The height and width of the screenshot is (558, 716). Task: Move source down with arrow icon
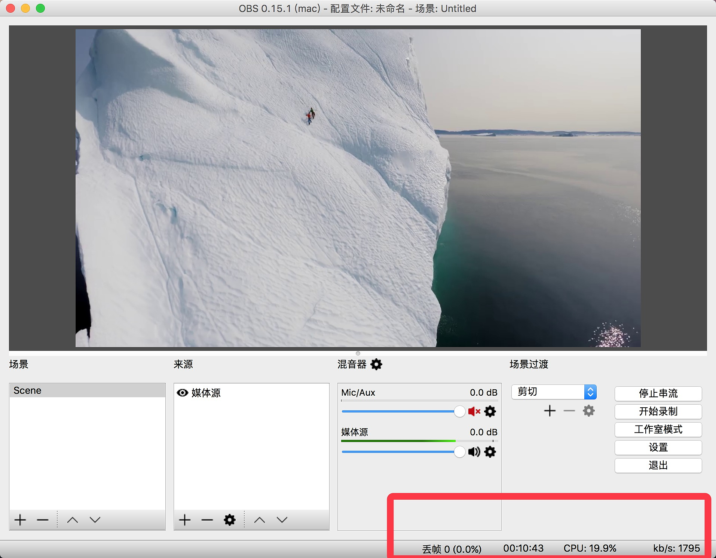[x=282, y=520]
